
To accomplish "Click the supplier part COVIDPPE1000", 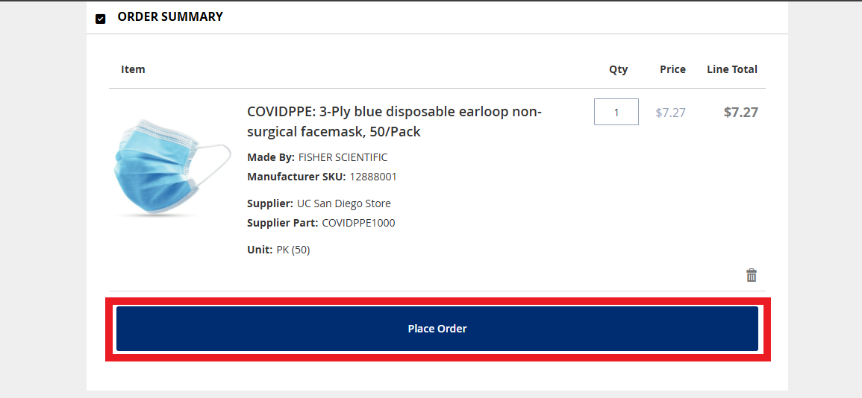I will tap(358, 223).
